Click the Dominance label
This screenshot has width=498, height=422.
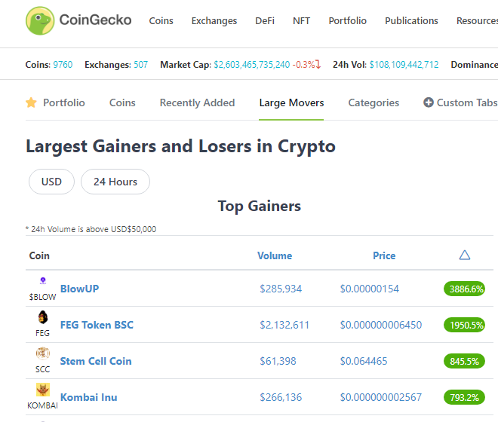pos(475,65)
